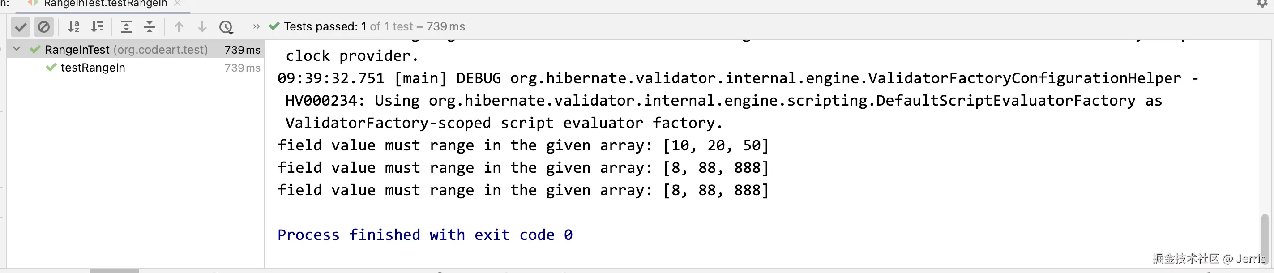Image resolution: width=1274 pixels, height=273 pixels.
Task: Toggle the Show Ignored tests button
Action: pyautogui.click(x=43, y=27)
